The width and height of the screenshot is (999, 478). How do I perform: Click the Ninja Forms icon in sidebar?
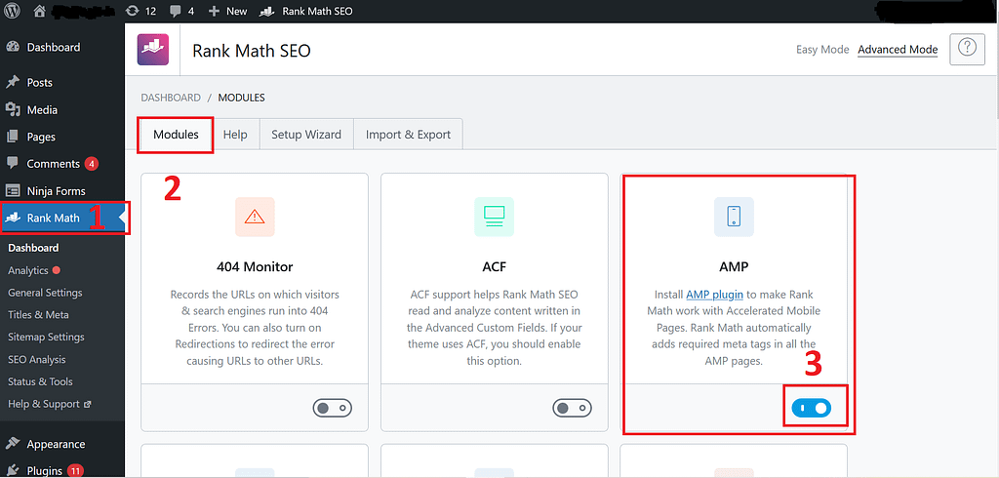13,191
